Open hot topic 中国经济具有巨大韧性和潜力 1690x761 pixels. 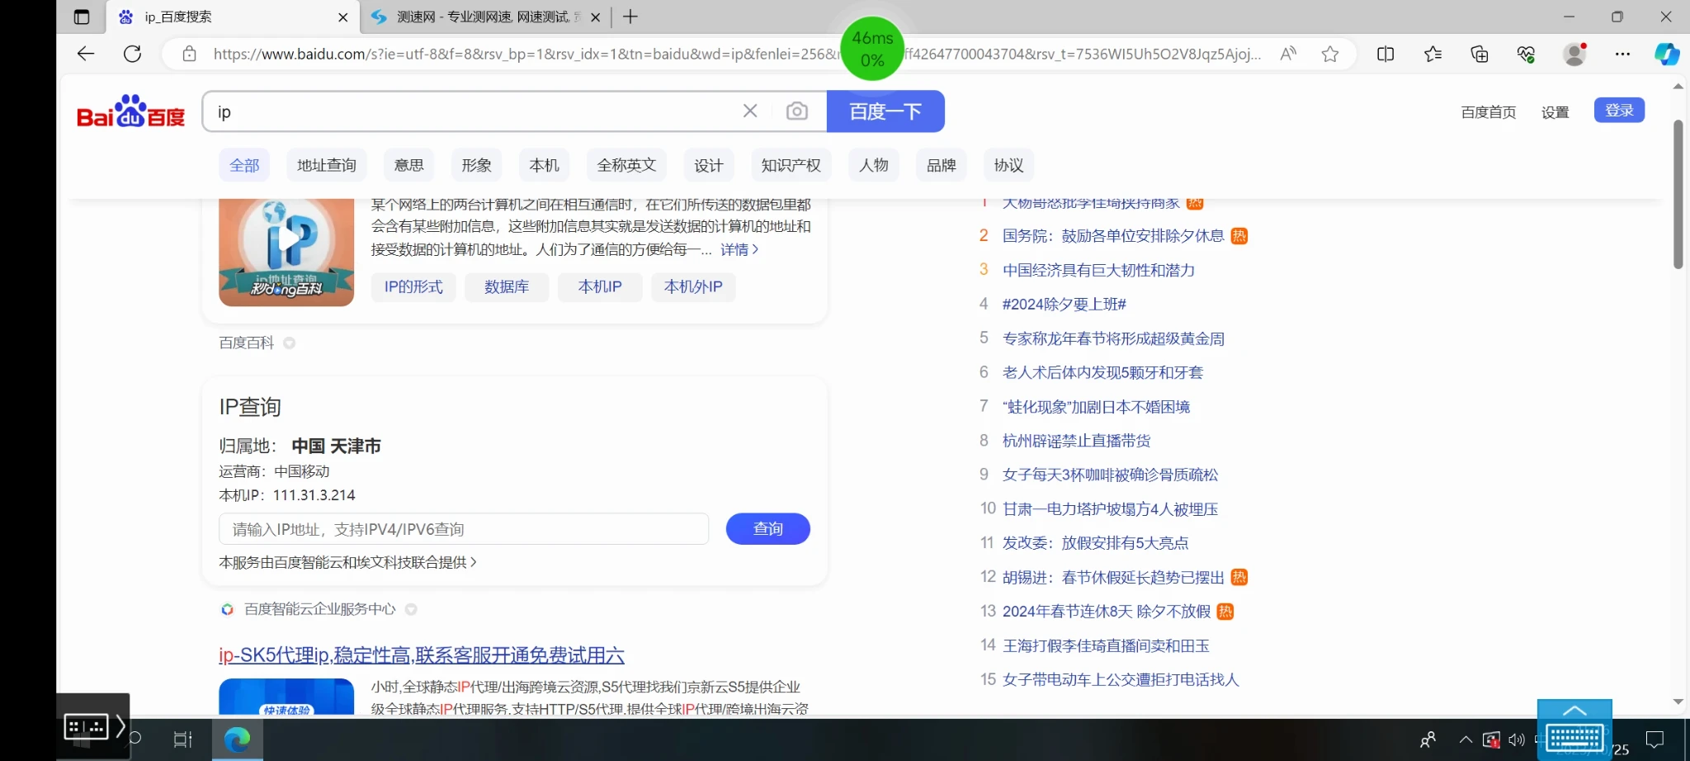pos(1098,270)
